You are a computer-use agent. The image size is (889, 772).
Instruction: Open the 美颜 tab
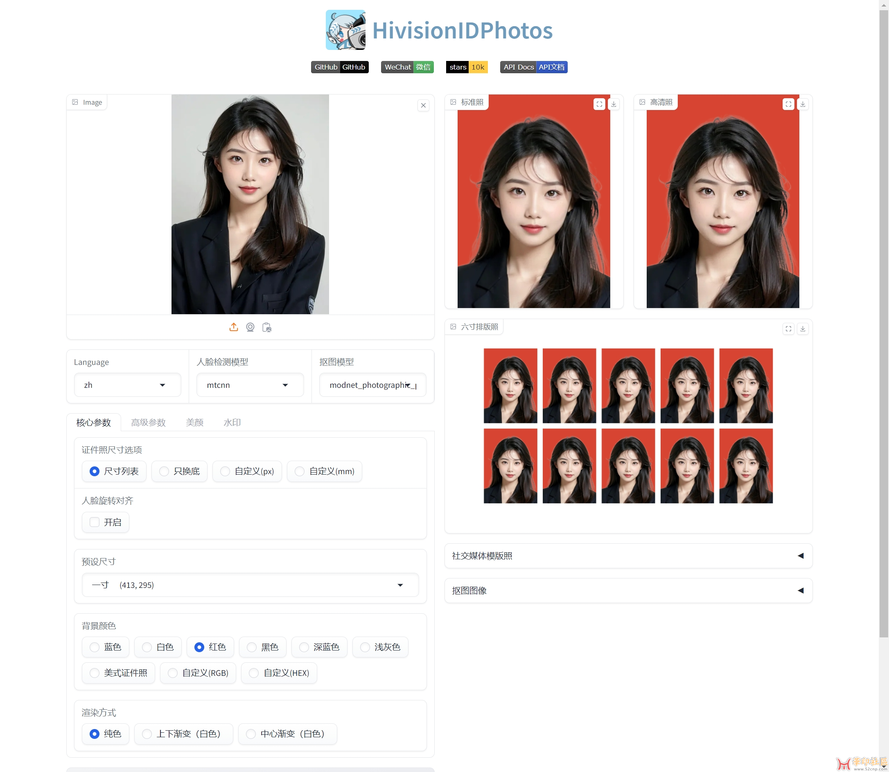[x=194, y=423]
